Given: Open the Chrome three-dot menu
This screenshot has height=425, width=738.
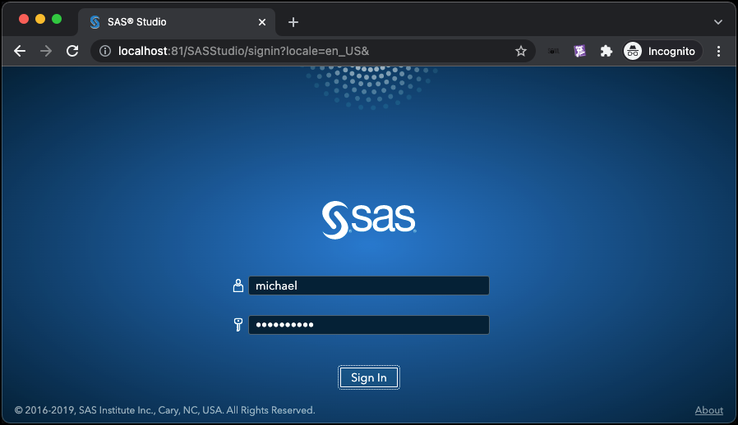Looking at the screenshot, I should click(719, 51).
